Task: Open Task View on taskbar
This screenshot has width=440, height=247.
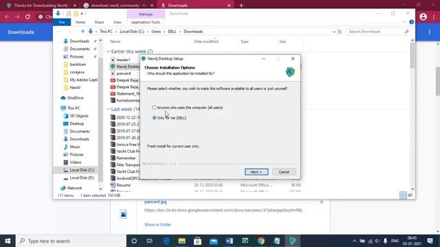Action: (150, 241)
